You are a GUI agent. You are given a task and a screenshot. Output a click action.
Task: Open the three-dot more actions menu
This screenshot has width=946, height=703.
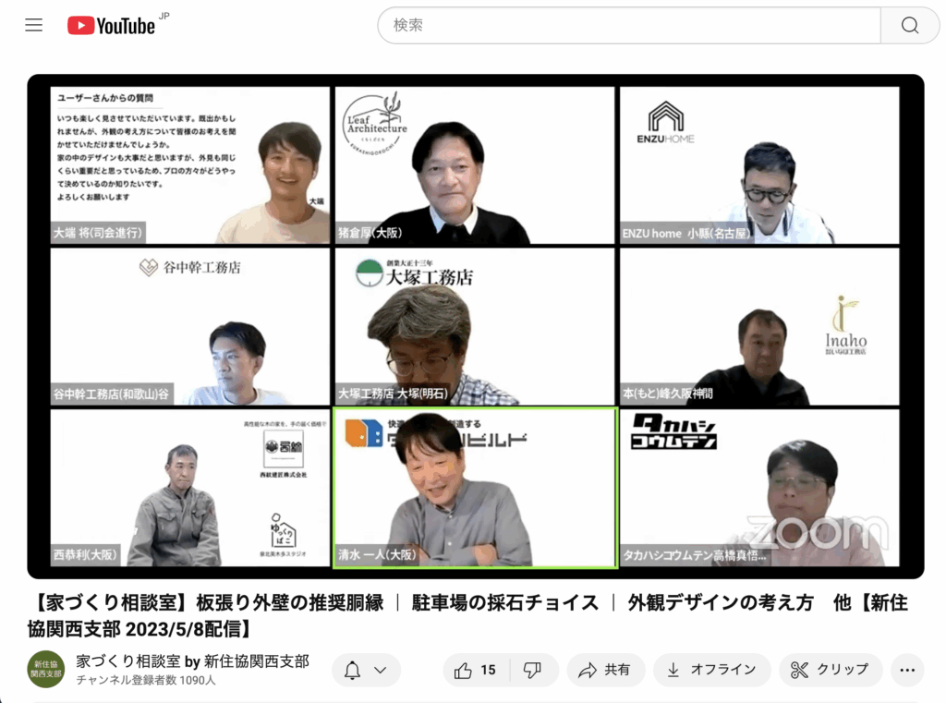coord(907,670)
